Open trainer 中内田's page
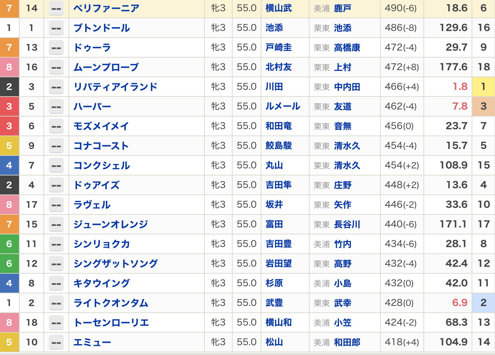 347,87
